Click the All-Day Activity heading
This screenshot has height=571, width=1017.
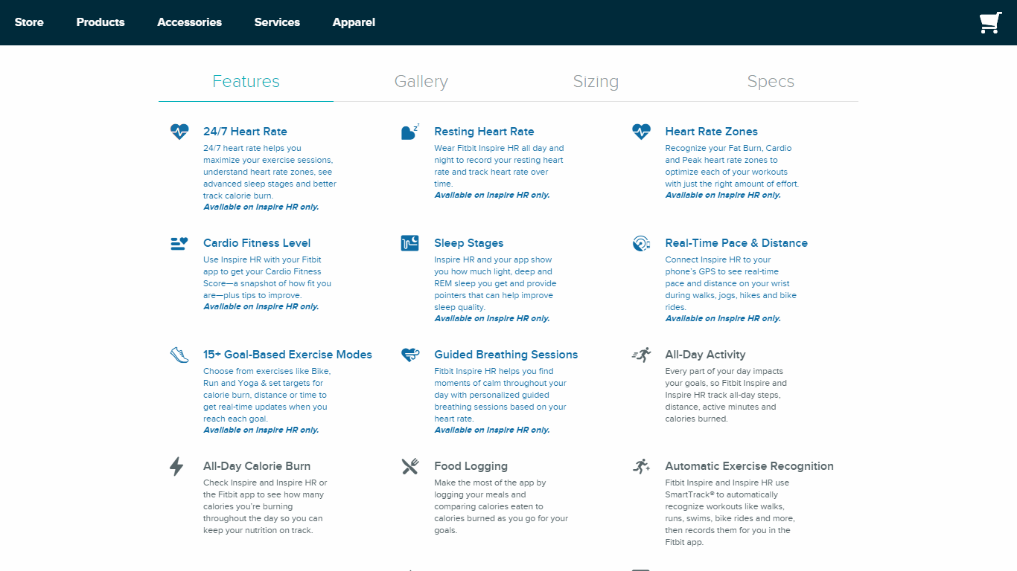coord(705,355)
